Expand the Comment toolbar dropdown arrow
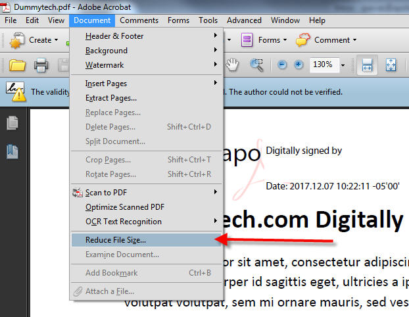This screenshot has height=317, width=409. (354, 40)
